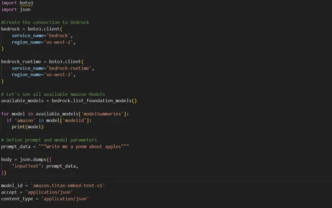Click the "inputText" key string
The height and width of the screenshot is (208, 332).
[26, 166]
